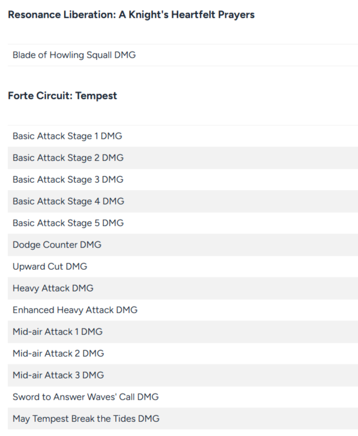The width and height of the screenshot is (358, 436).
Task: Click Enhanced Heavy Attack DMG entry
Action: pyautogui.click(x=75, y=310)
